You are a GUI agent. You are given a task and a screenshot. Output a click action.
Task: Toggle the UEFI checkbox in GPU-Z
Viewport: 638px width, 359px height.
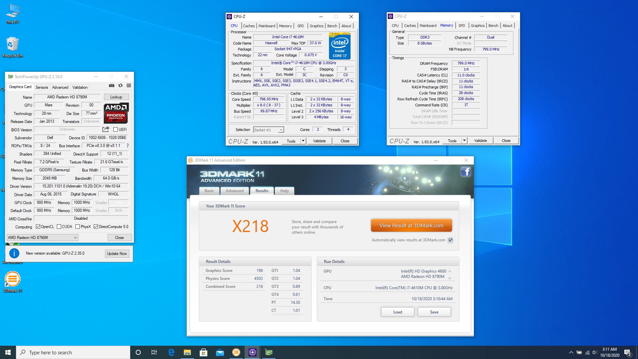click(115, 129)
